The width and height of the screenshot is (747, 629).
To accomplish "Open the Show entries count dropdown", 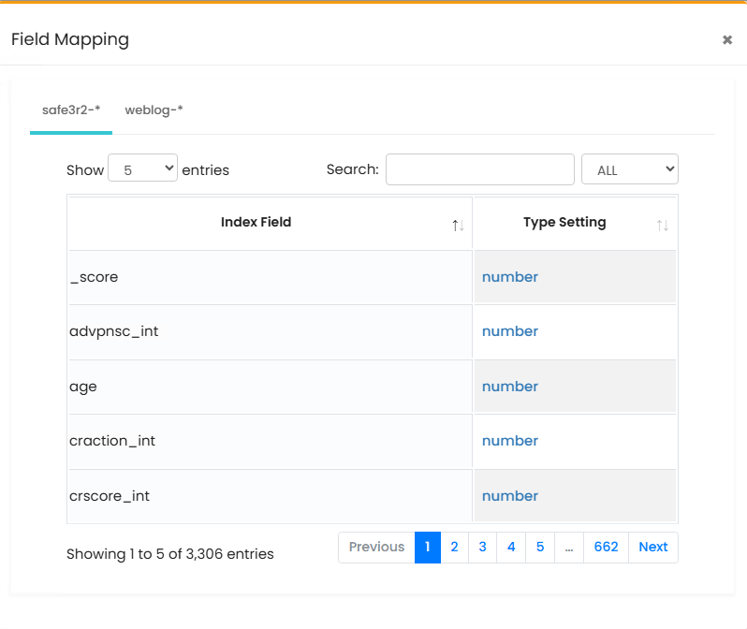I will click(x=143, y=168).
